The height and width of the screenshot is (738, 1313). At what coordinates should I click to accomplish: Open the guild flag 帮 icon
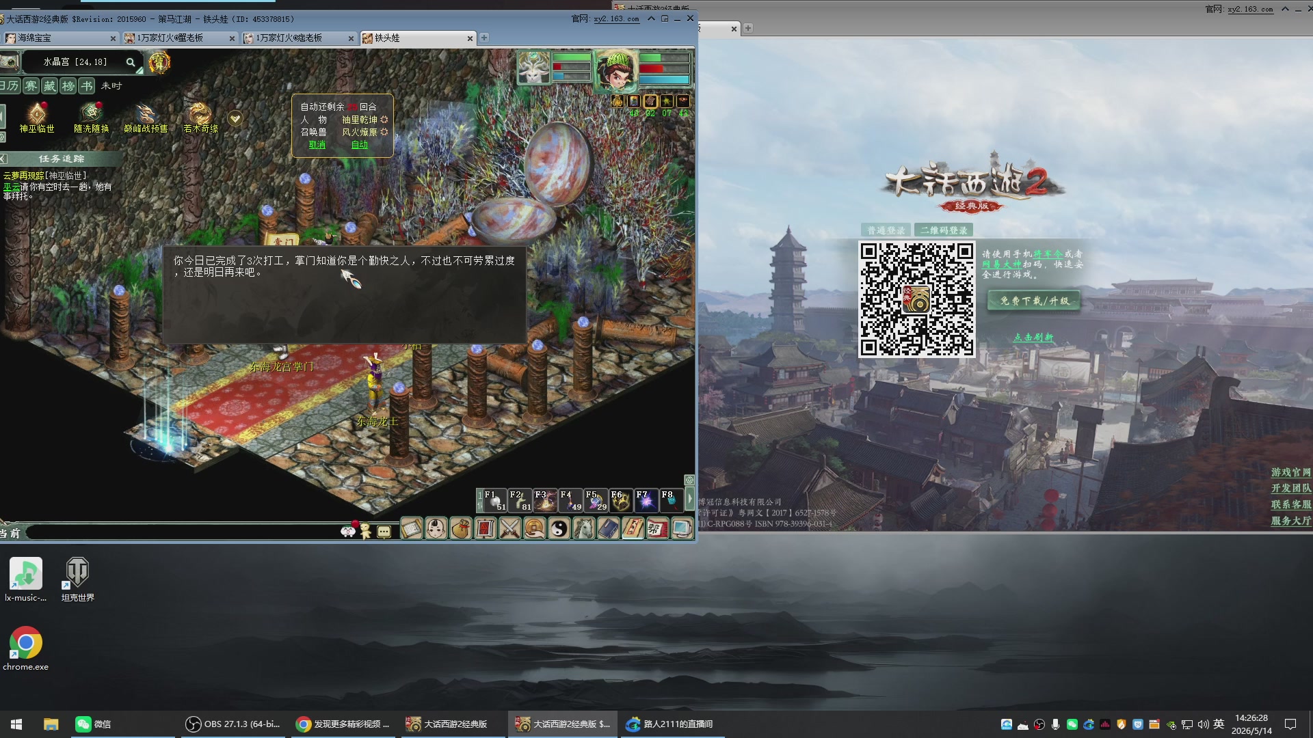coord(657,528)
